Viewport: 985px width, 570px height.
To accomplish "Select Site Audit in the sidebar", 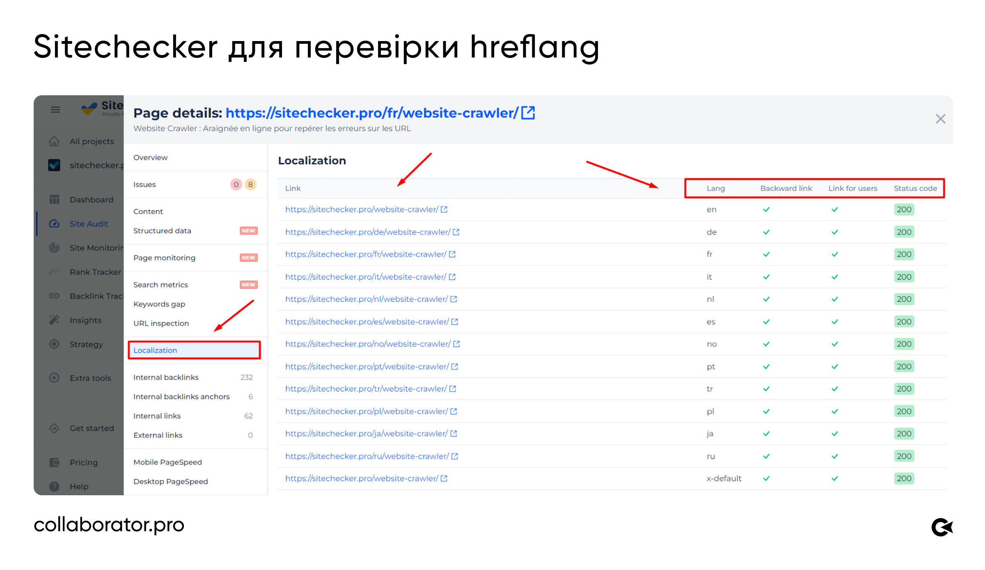I will pyautogui.click(x=88, y=223).
